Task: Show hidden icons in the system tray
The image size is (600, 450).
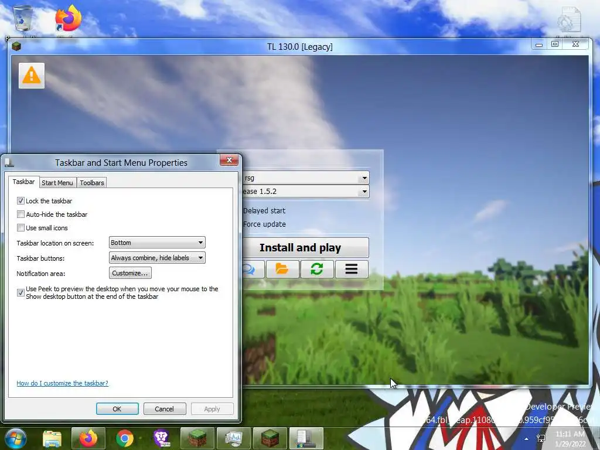Action: point(527,439)
